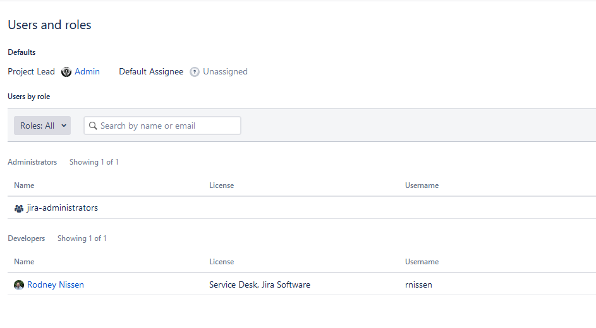
Task: Click License column header in Administrators table
Action: pos(221,185)
